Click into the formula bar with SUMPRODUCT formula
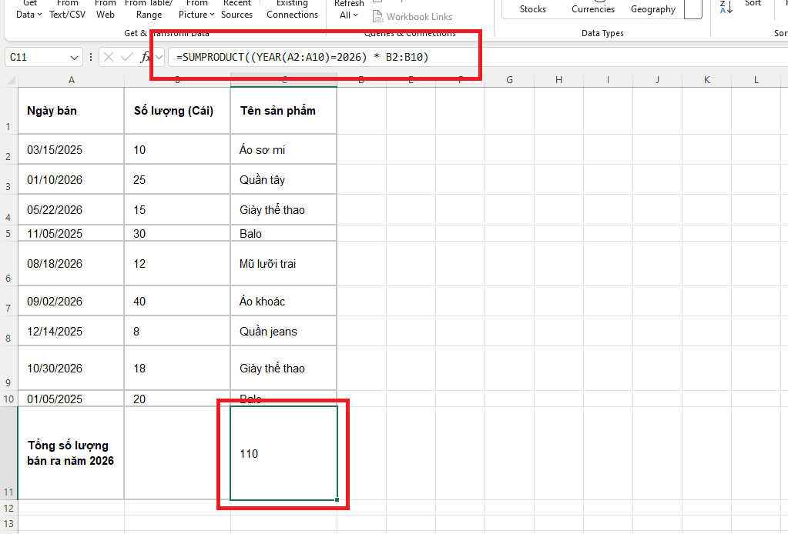The image size is (788, 534). click(x=478, y=57)
